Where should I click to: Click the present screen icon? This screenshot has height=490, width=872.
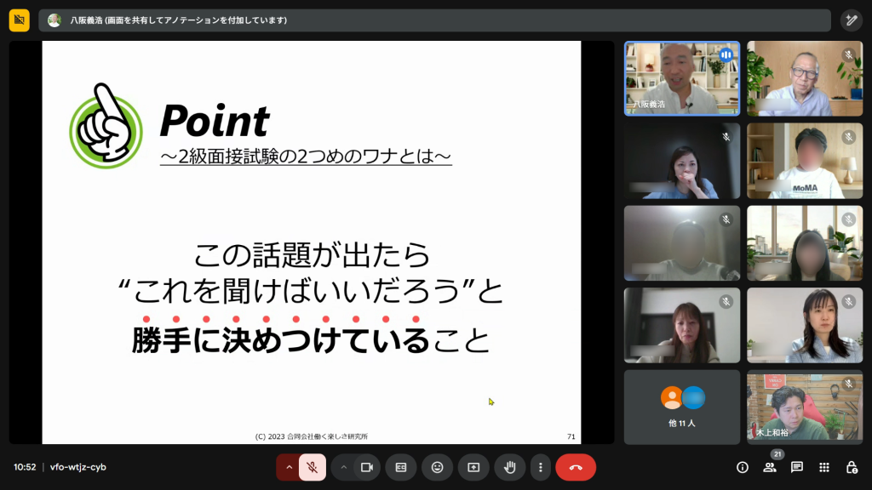[473, 467]
